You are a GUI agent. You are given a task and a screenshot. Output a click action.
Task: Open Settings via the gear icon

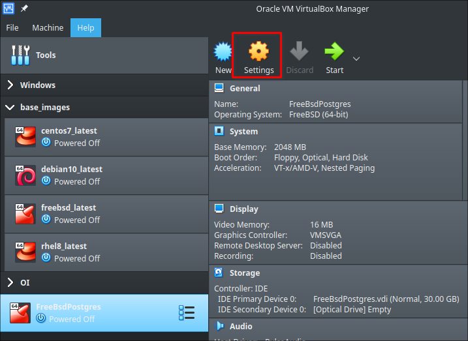coord(258,52)
